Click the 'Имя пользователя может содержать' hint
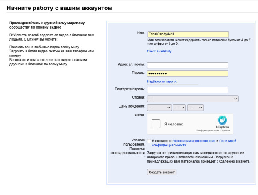258x195 pixels. point(199,42)
